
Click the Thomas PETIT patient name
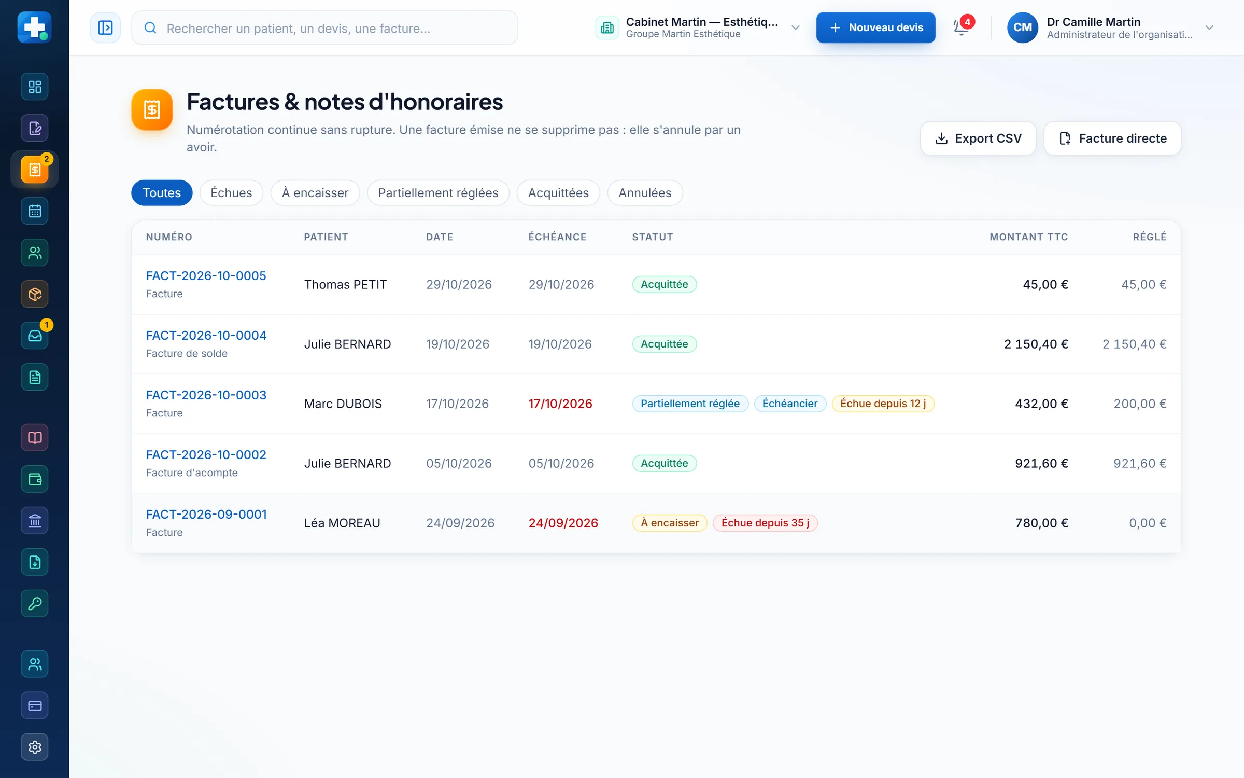tap(345, 285)
